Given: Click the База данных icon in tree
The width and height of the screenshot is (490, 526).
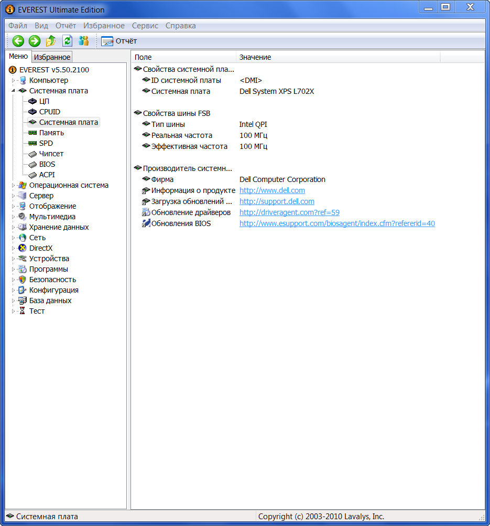Looking at the screenshot, I should tap(23, 300).
